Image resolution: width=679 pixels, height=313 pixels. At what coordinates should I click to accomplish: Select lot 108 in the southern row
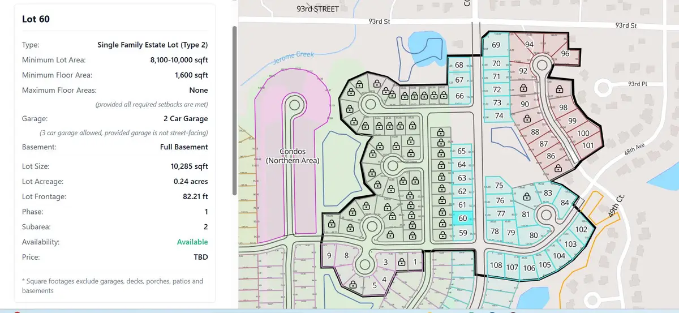(496, 266)
